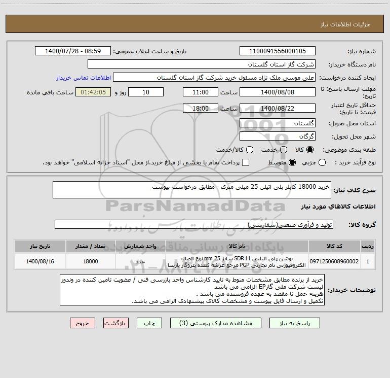
Task: Click the تاریخ نیاز column header
Action: 40,246
